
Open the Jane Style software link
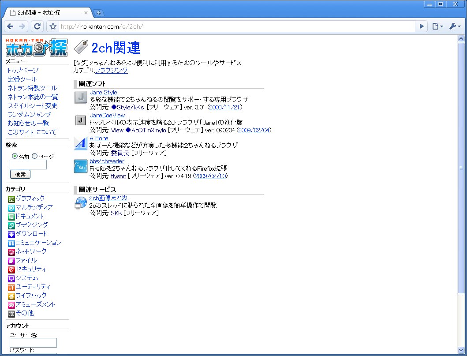(x=103, y=92)
